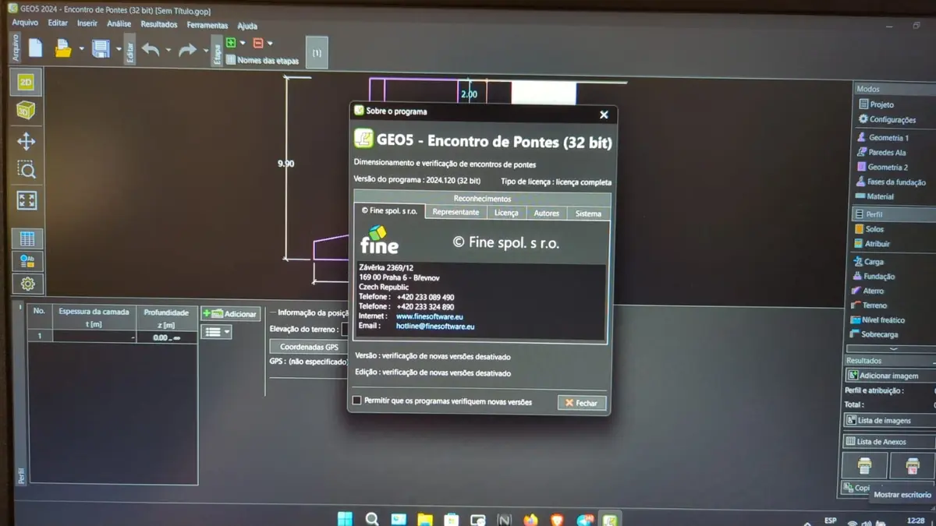Click the hotline@finesoftware.eu email link
936x526 pixels.
pyautogui.click(x=435, y=327)
